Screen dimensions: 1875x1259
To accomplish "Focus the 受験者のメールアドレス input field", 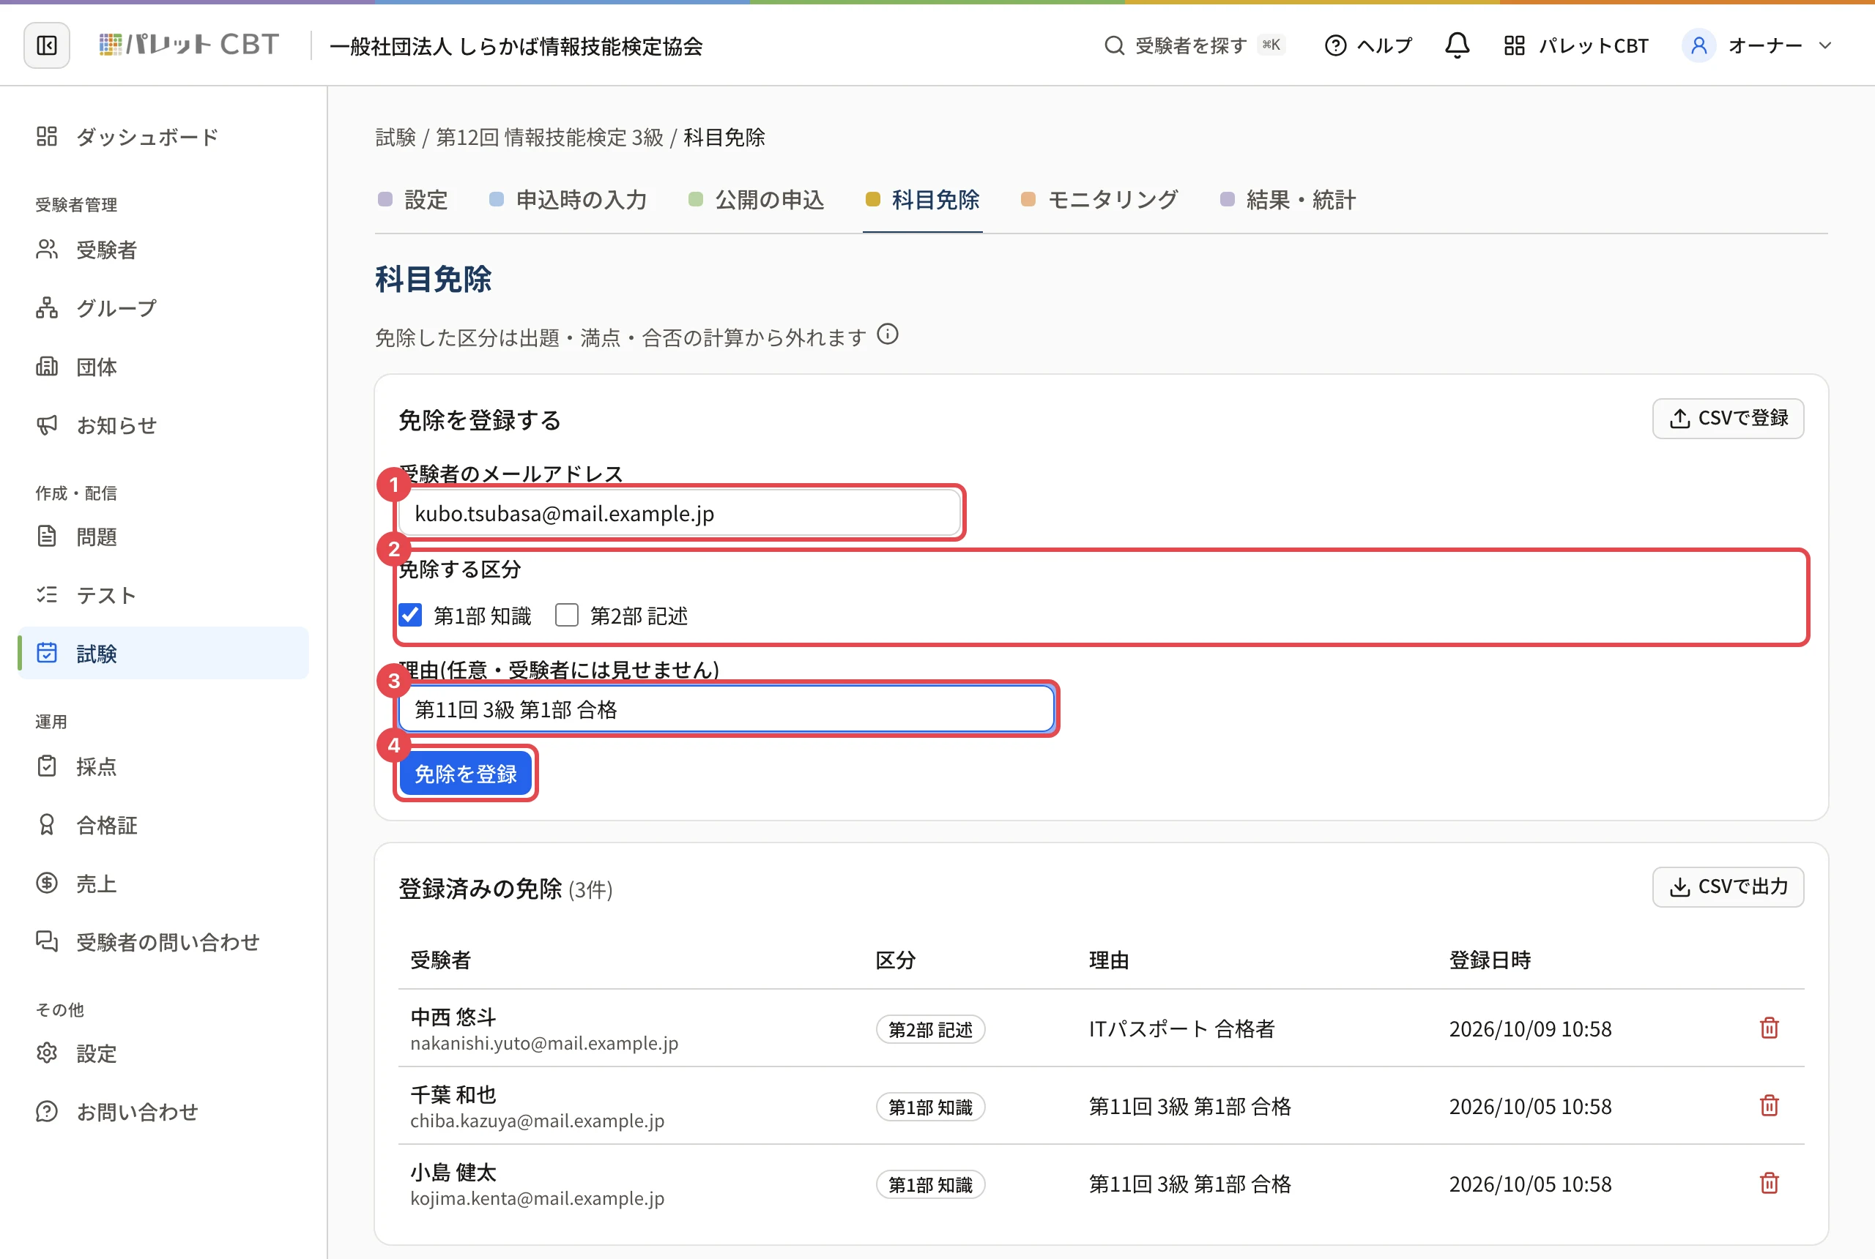I will coord(680,513).
